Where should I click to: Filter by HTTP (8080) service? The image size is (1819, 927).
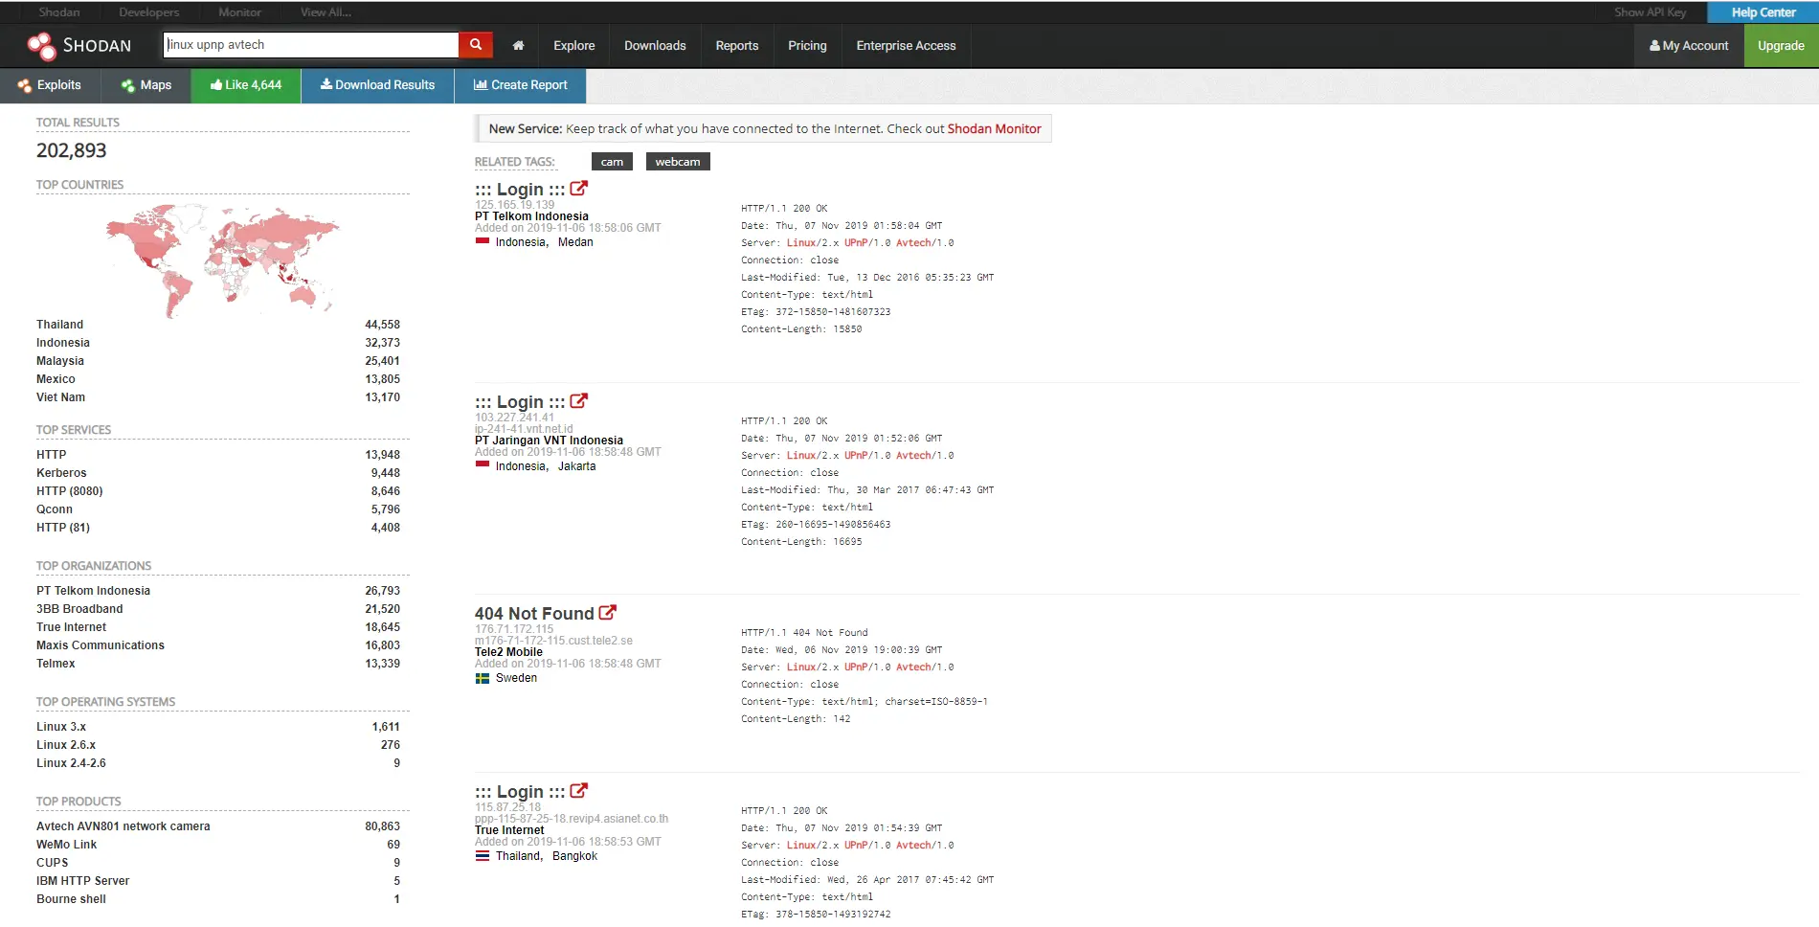click(x=70, y=491)
